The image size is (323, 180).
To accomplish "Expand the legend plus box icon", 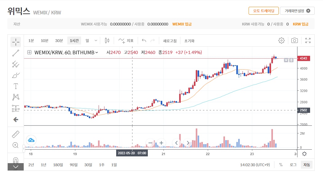I will point(29,52).
